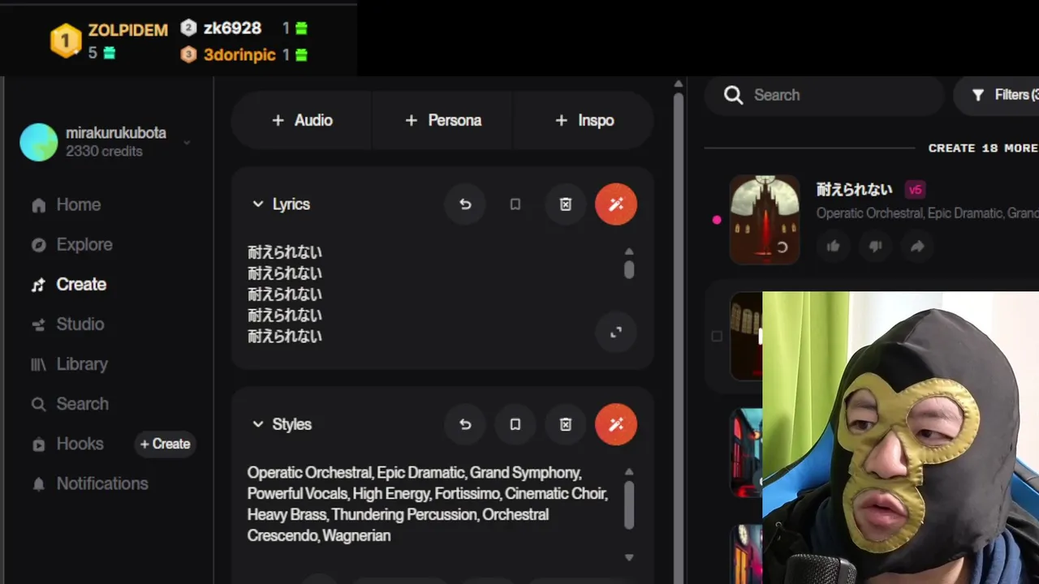The height and width of the screenshot is (584, 1039).
Task: Dislike the 耐えられない song
Action: [875, 247]
